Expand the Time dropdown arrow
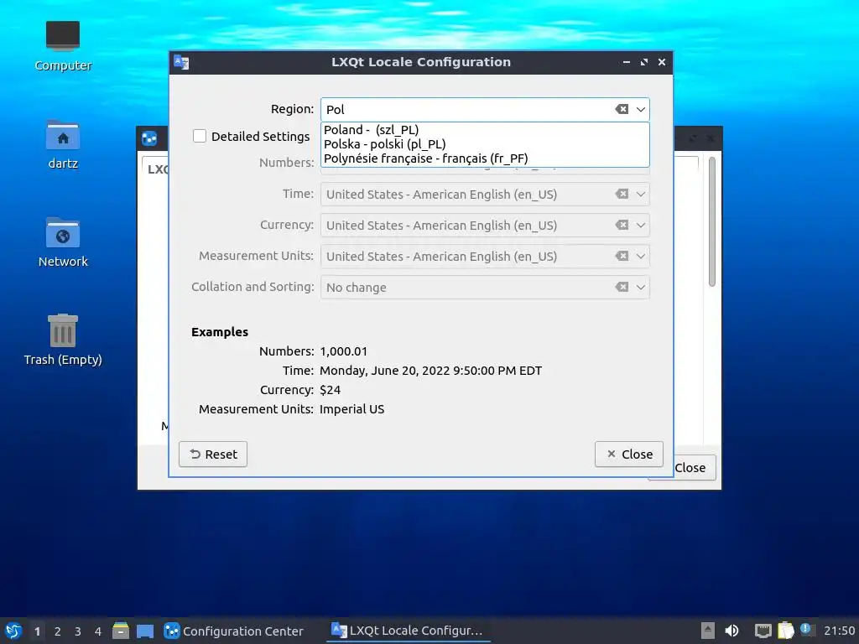This screenshot has width=859, height=644. tap(640, 194)
